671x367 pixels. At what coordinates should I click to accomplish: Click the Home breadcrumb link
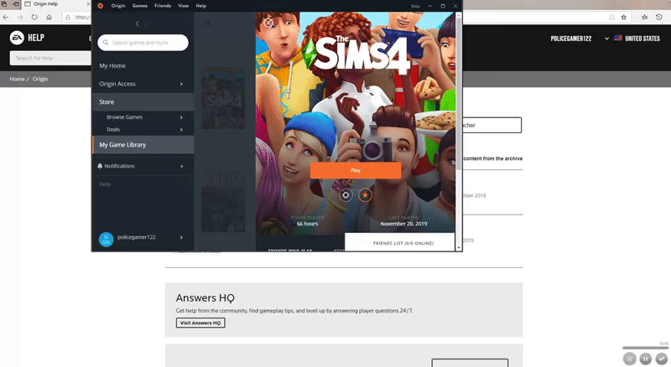click(x=17, y=79)
